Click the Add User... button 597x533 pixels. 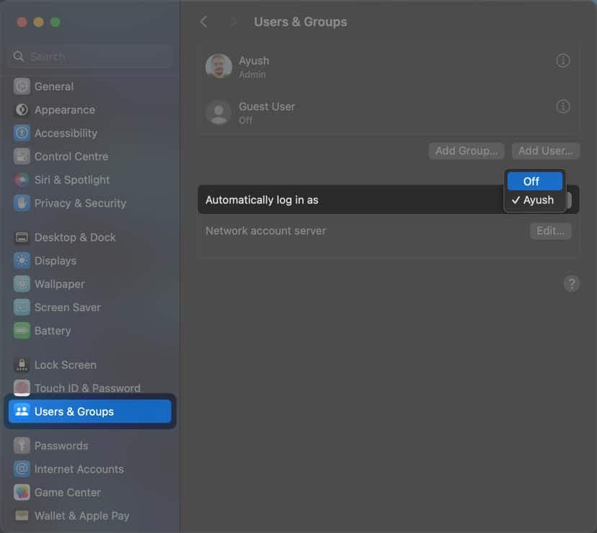coord(545,151)
